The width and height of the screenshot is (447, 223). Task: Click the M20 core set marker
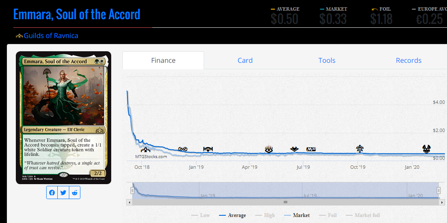pos(311,149)
